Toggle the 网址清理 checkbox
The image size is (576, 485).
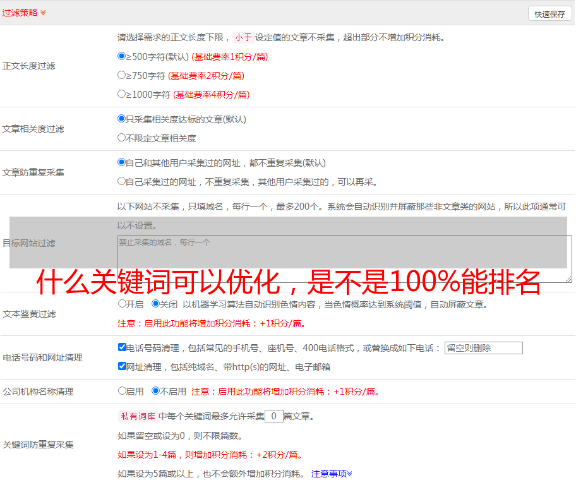coord(122,366)
